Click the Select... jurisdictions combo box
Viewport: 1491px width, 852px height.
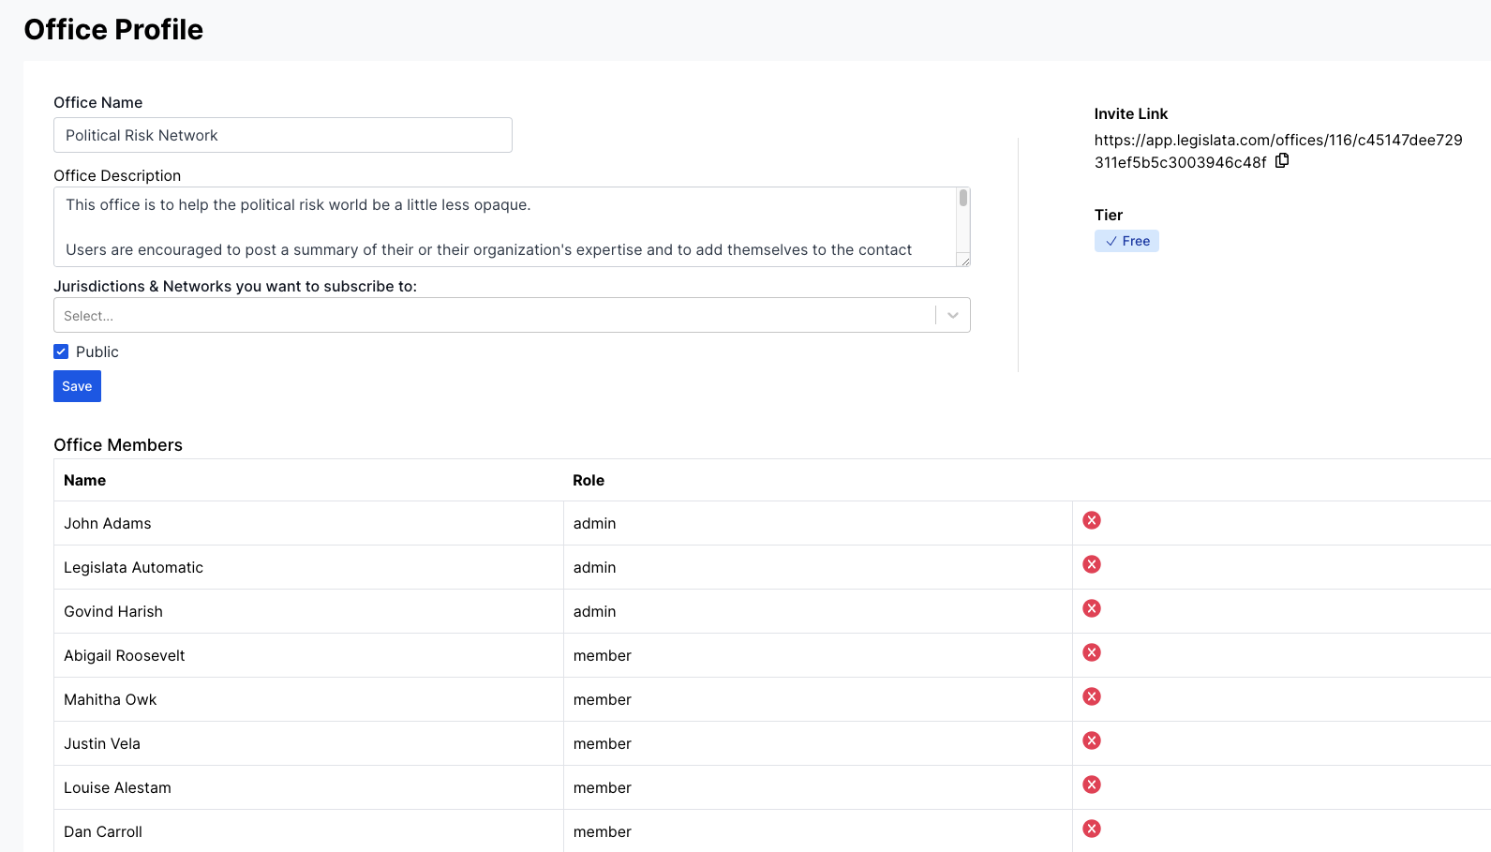coord(512,315)
